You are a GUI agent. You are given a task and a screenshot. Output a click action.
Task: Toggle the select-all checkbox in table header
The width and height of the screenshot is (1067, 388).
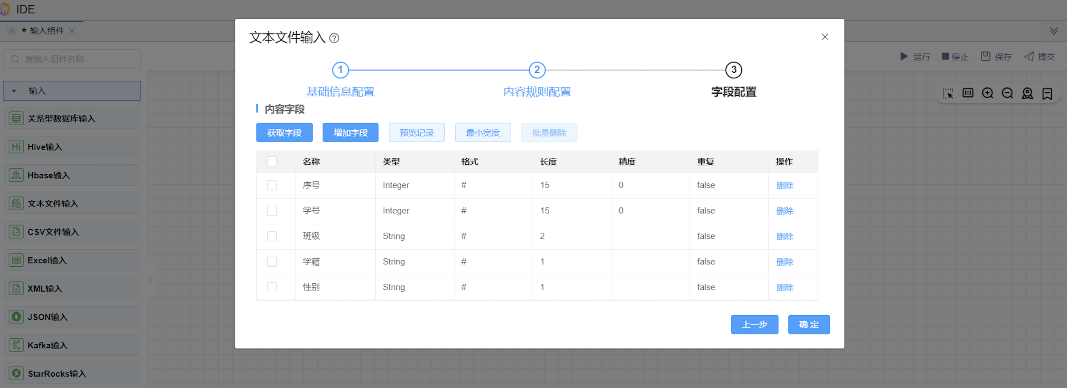click(x=272, y=162)
